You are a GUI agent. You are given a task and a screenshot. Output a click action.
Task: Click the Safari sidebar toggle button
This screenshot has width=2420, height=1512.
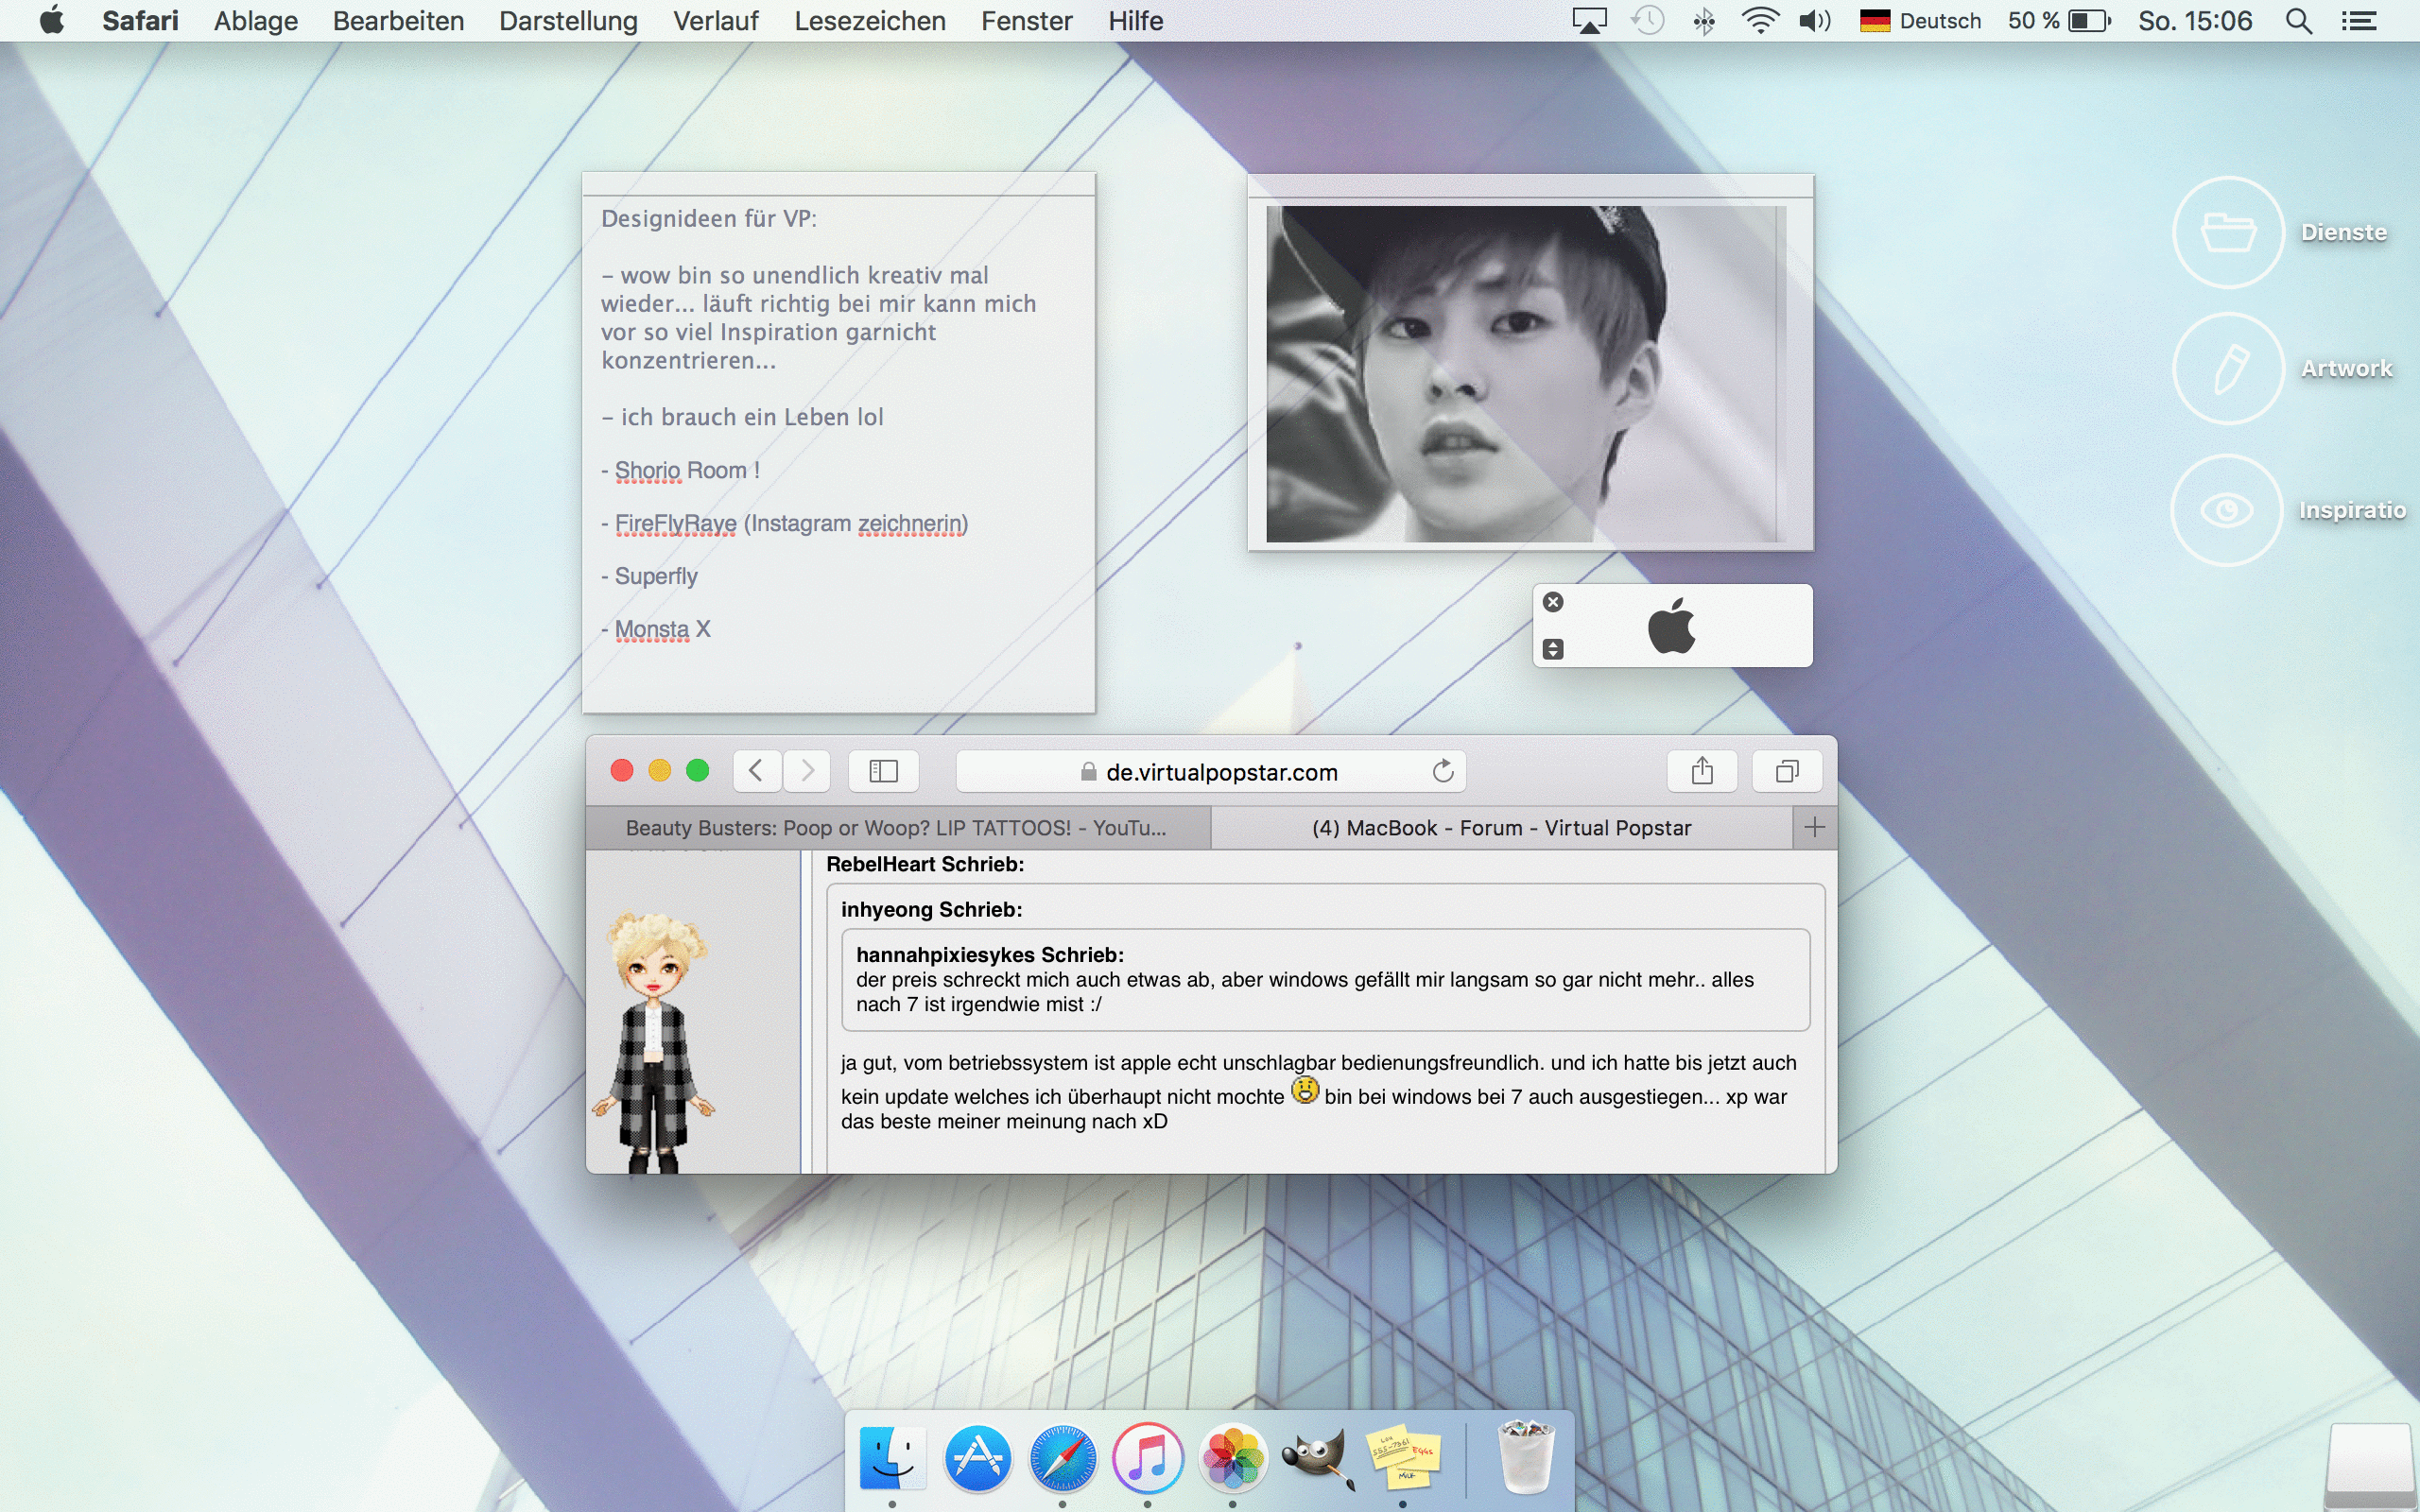[x=883, y=771]
